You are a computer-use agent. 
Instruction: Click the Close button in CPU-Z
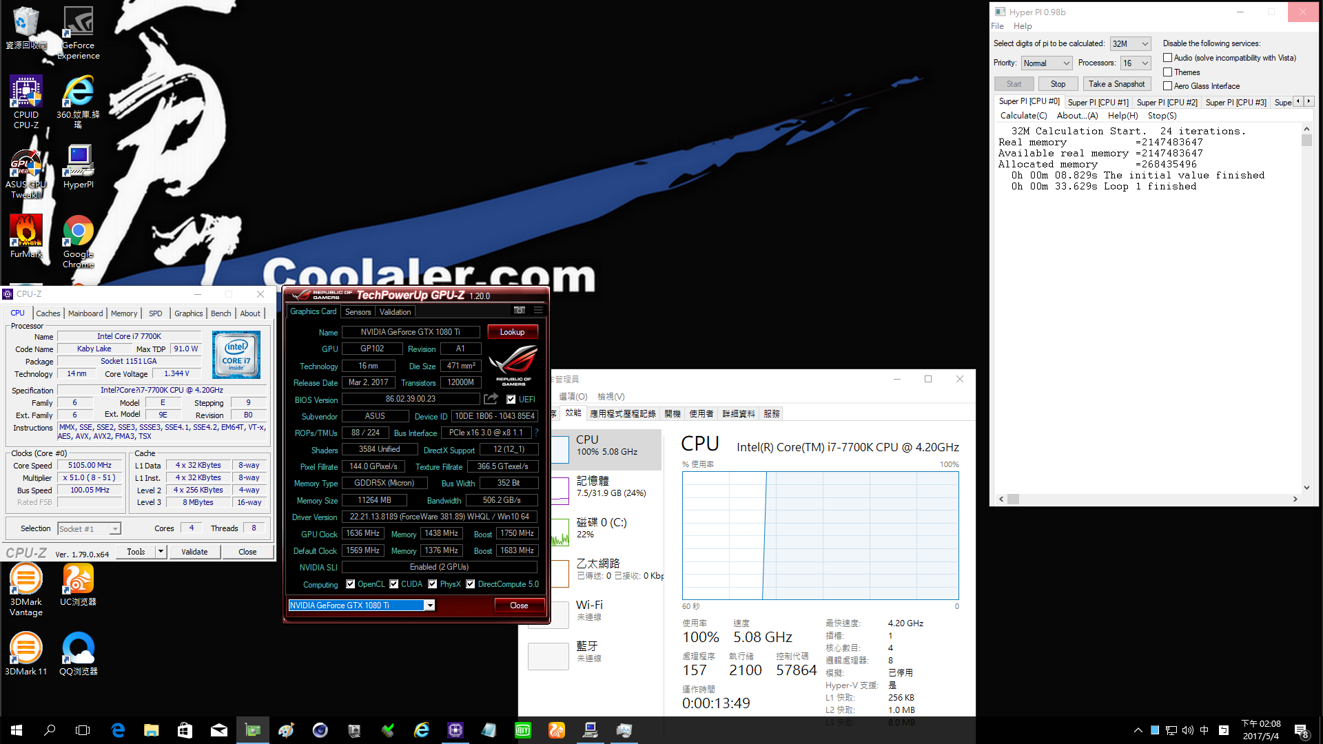tap(247, 552)
